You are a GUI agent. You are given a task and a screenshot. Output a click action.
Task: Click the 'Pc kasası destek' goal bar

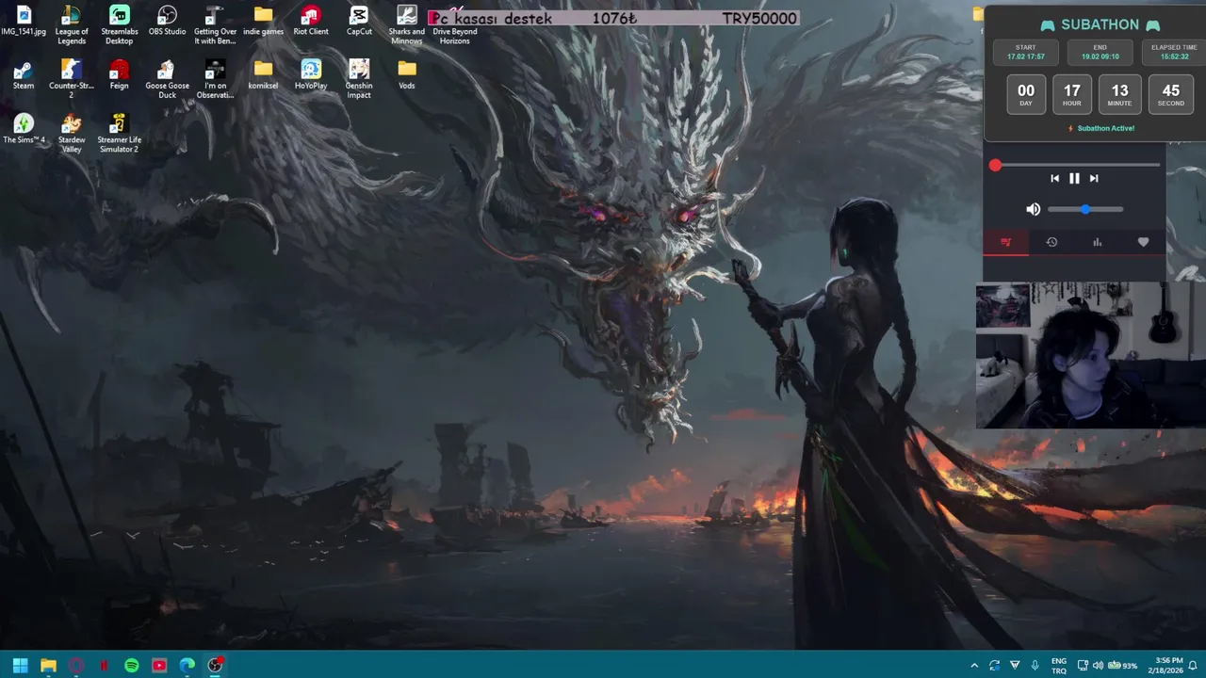click(x=613, y=18)
